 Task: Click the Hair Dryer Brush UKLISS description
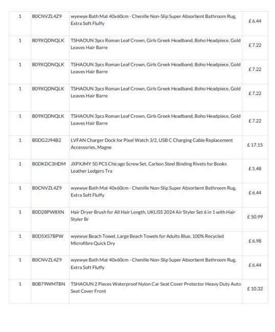point(153,216)
